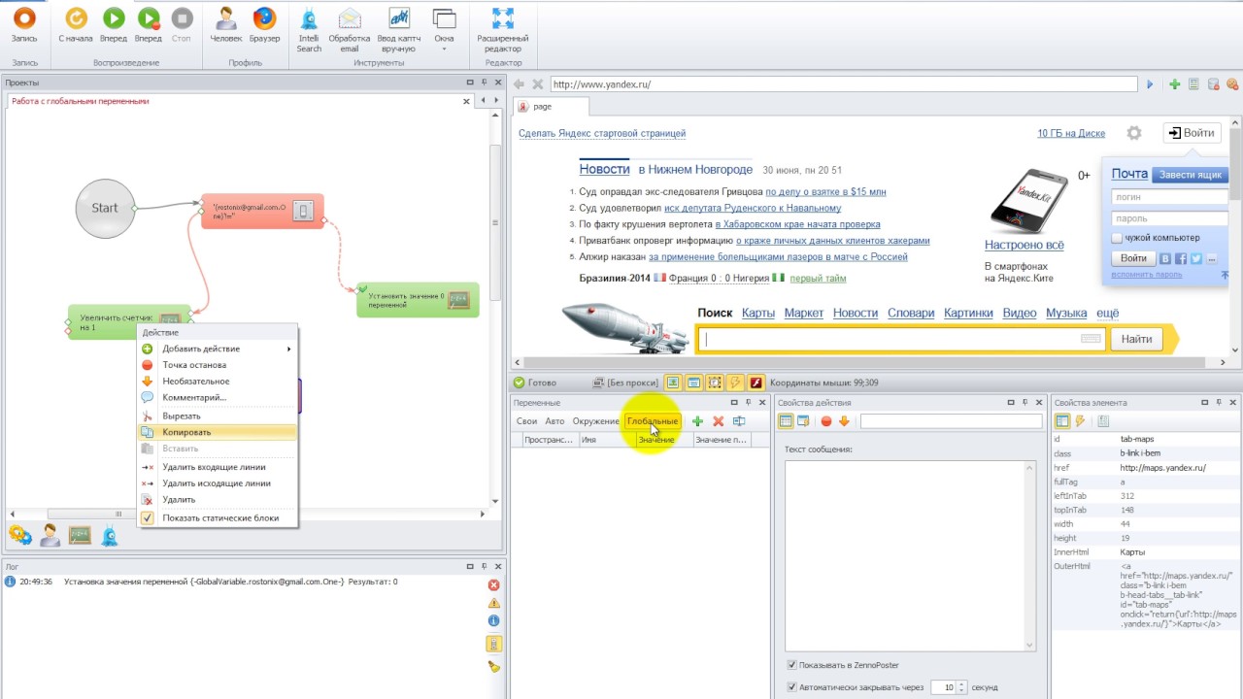Add a variable with the green plus

coord(697,421)
